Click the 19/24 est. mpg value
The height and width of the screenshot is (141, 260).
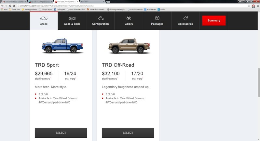70,74
